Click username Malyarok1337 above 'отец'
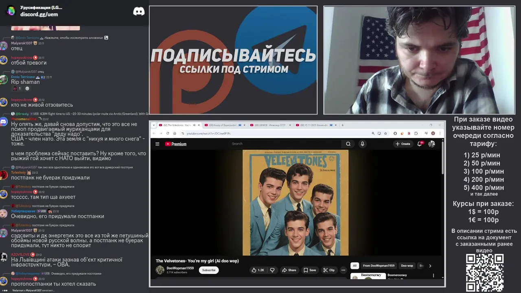The height and width of the screenshot is (293, 521). [x=22, y=43]
